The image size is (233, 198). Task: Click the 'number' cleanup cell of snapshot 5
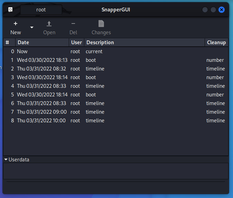(215, 95)
